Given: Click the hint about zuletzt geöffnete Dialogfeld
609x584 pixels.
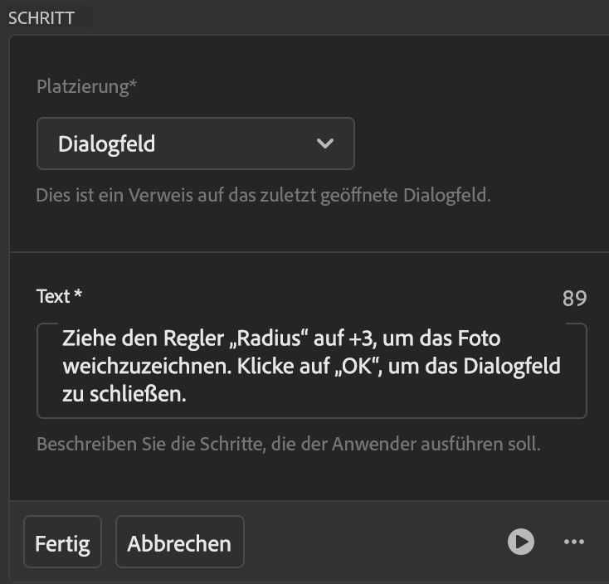Looking at the screenshot, I should point(263,197).
